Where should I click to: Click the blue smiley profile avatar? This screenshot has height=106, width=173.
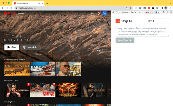[x=105, y=13]
